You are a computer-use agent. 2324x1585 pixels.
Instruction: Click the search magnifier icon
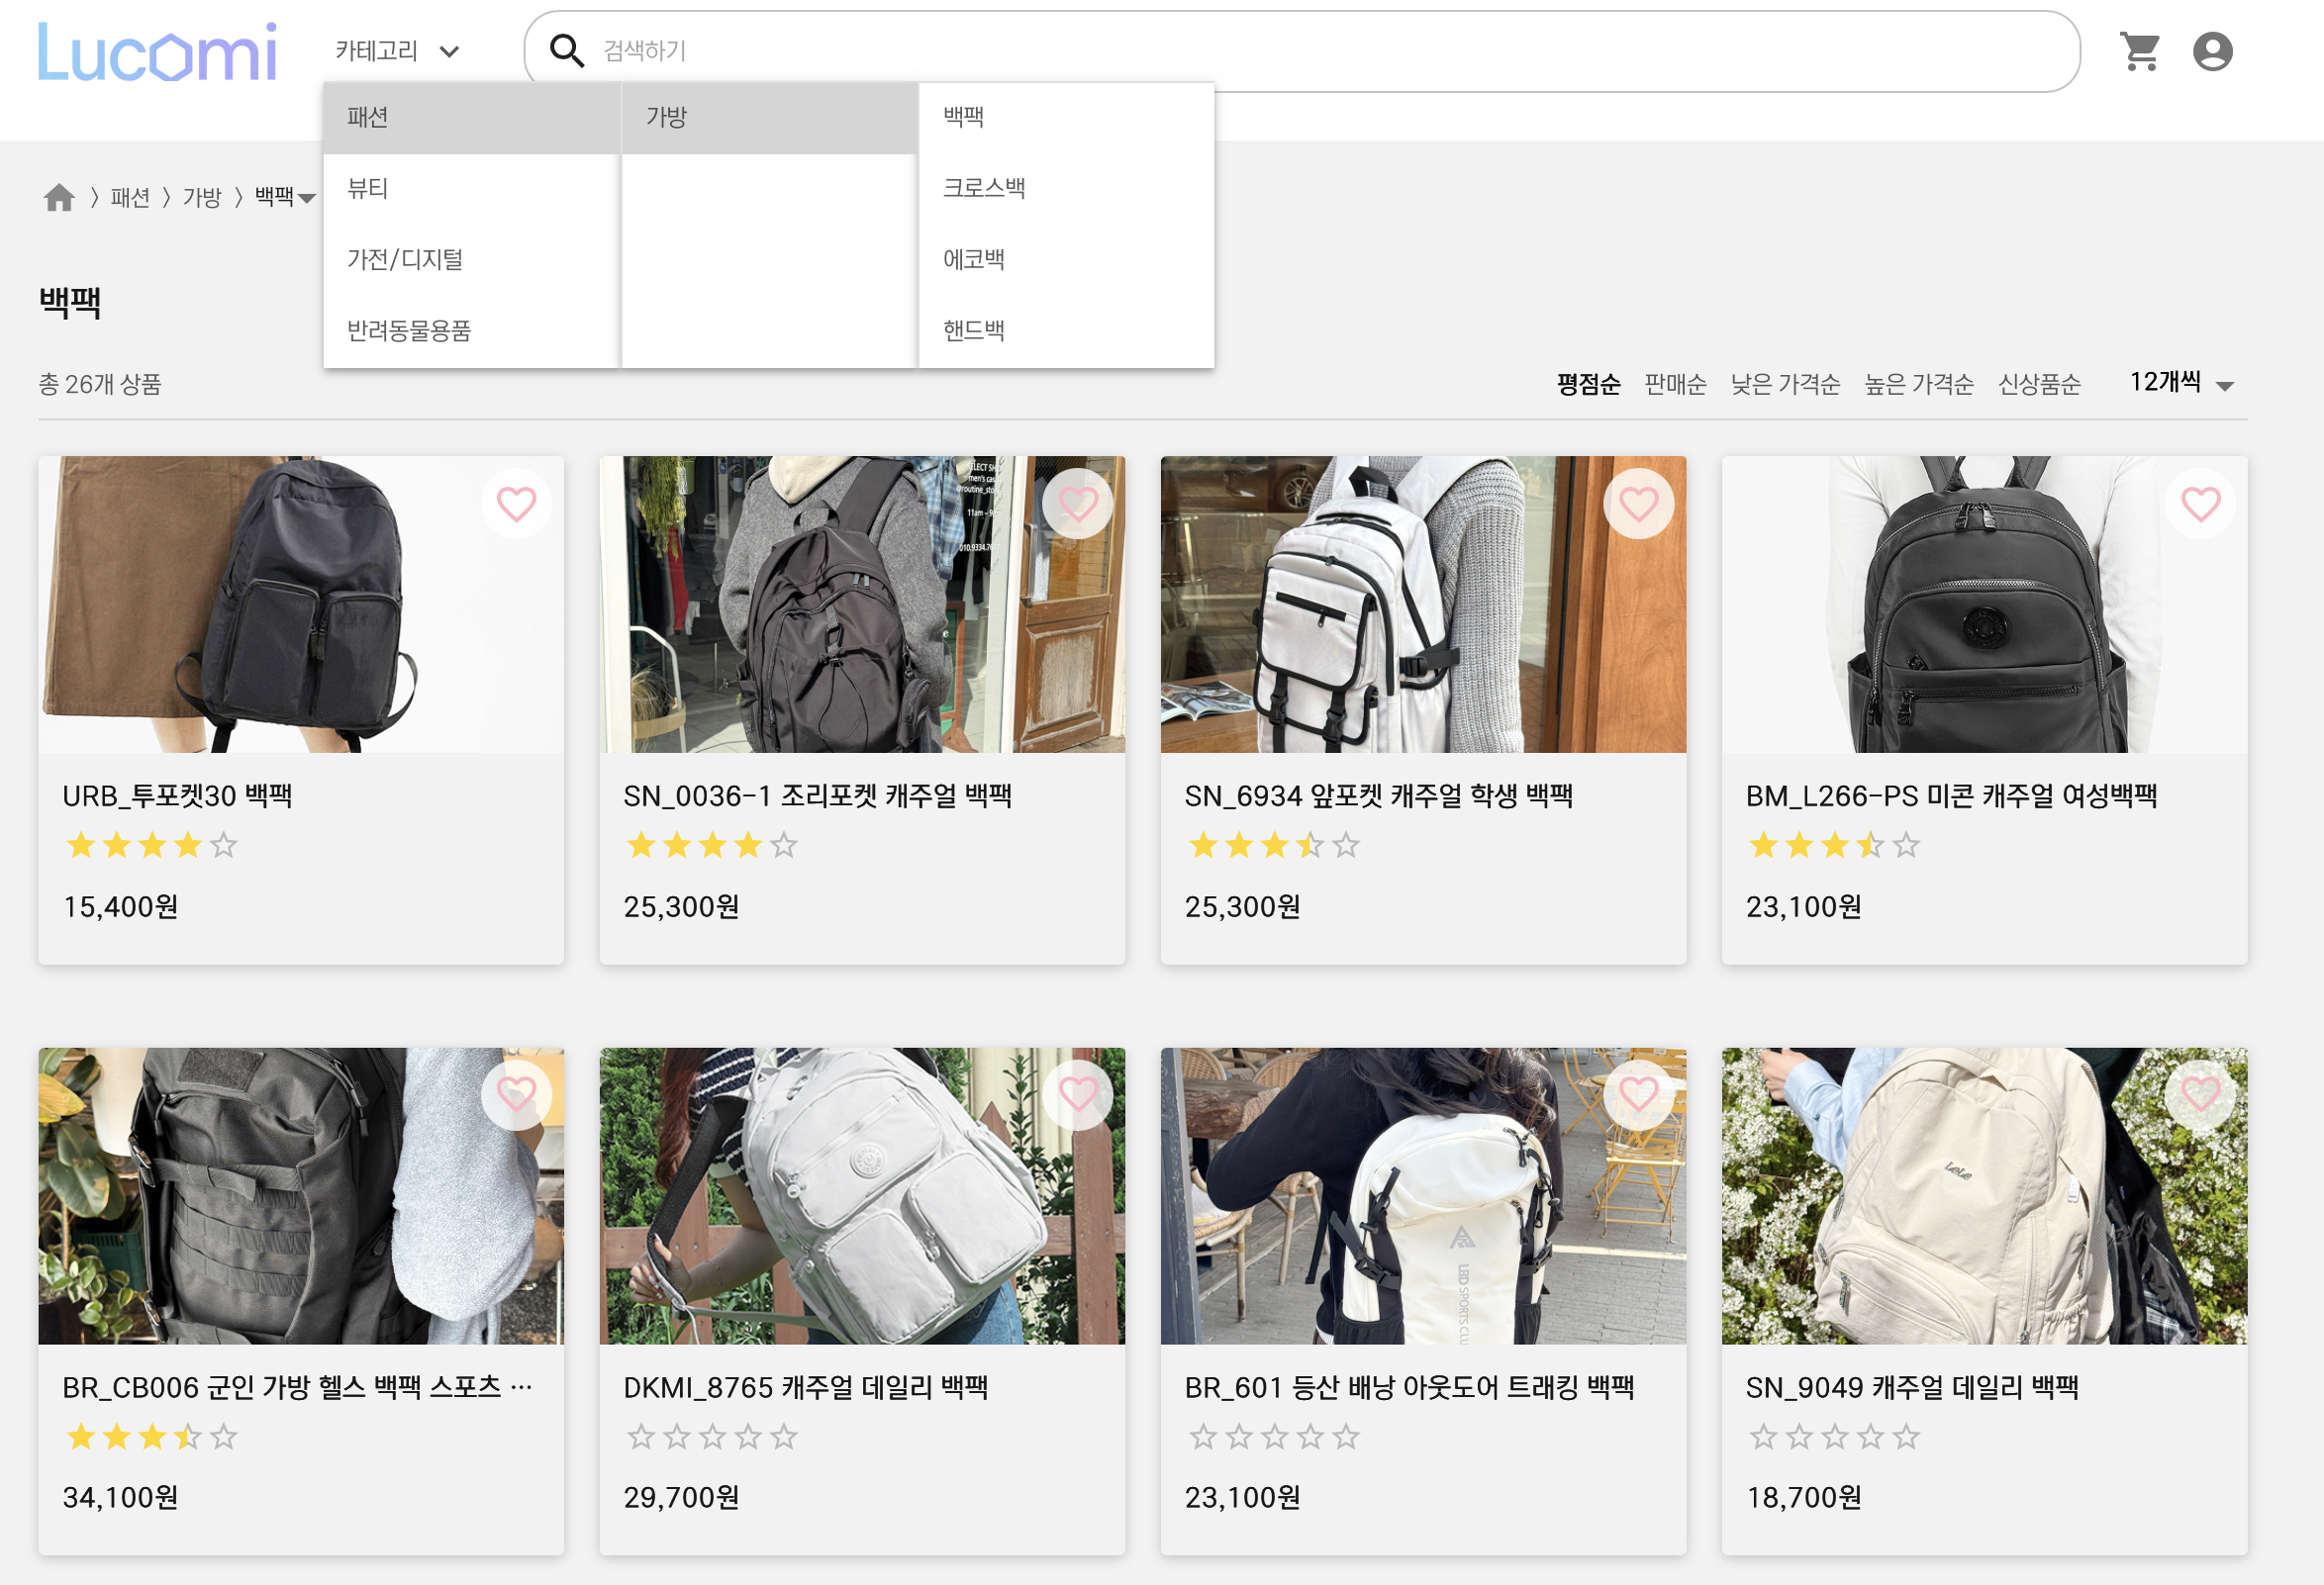[567, 51]
